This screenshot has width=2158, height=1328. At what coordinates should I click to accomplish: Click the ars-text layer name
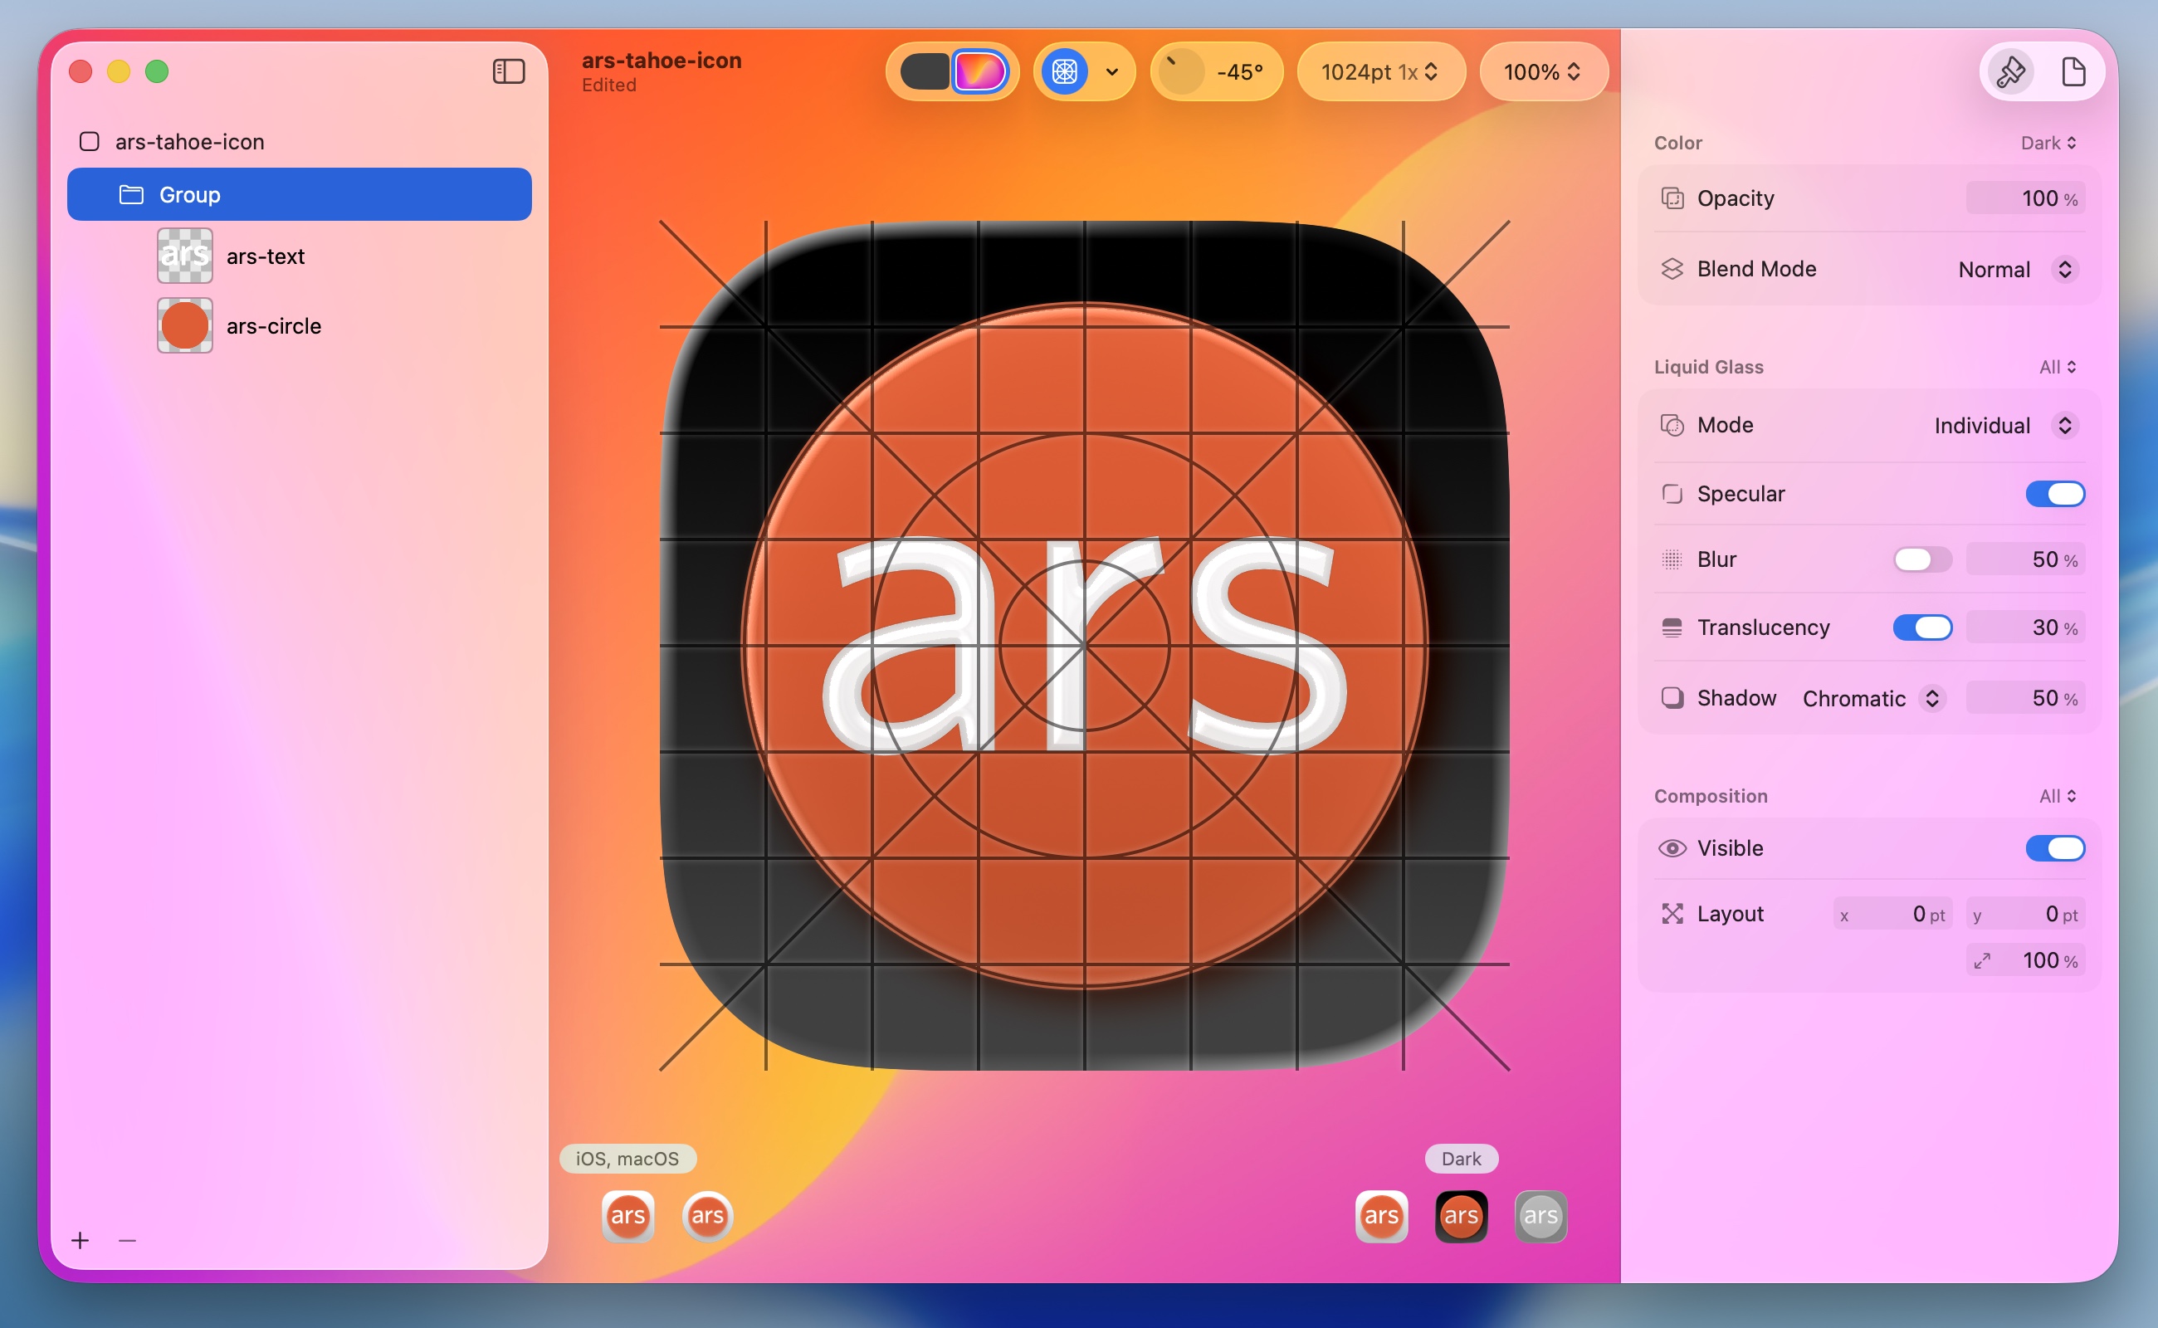click(266, 256)
